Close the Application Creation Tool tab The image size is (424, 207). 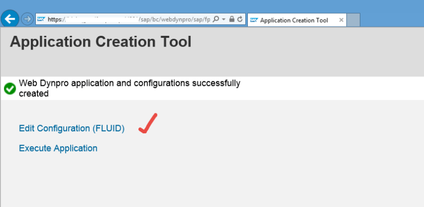341,20
